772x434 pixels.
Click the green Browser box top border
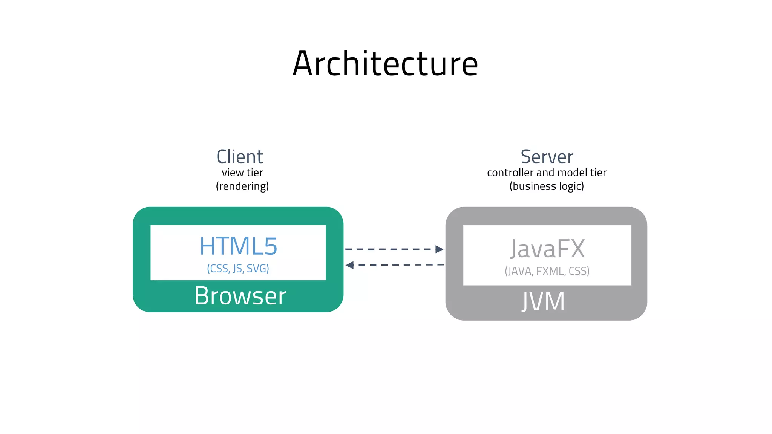pyautogui.click(x=238, y=215)
